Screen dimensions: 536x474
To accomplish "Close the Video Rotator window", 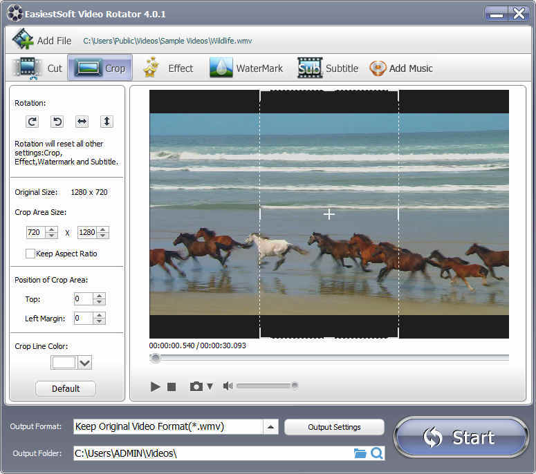I will 519,14.
